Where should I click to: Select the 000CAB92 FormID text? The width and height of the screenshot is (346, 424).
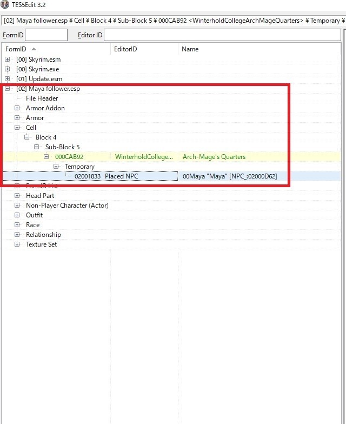click(x=69, y=157)
